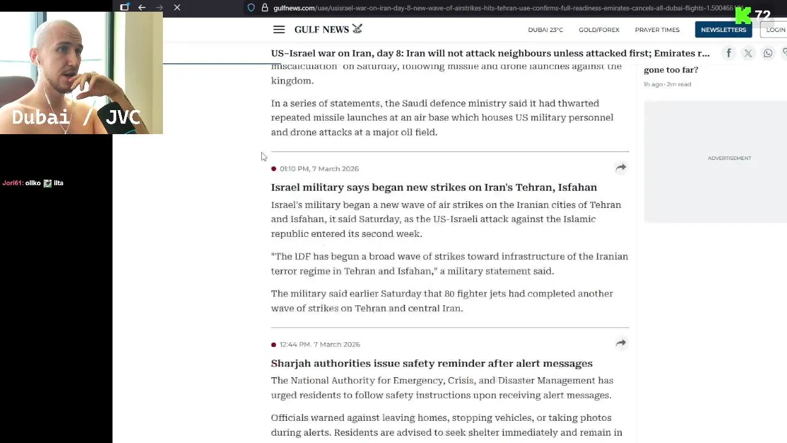Open headline about Israel strikes on Tehran, Isfahan
The image size is (787, 443).
(x=434, y=187)
